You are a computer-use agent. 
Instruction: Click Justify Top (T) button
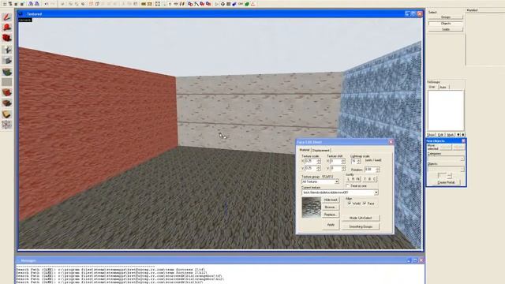coord(365,179)
